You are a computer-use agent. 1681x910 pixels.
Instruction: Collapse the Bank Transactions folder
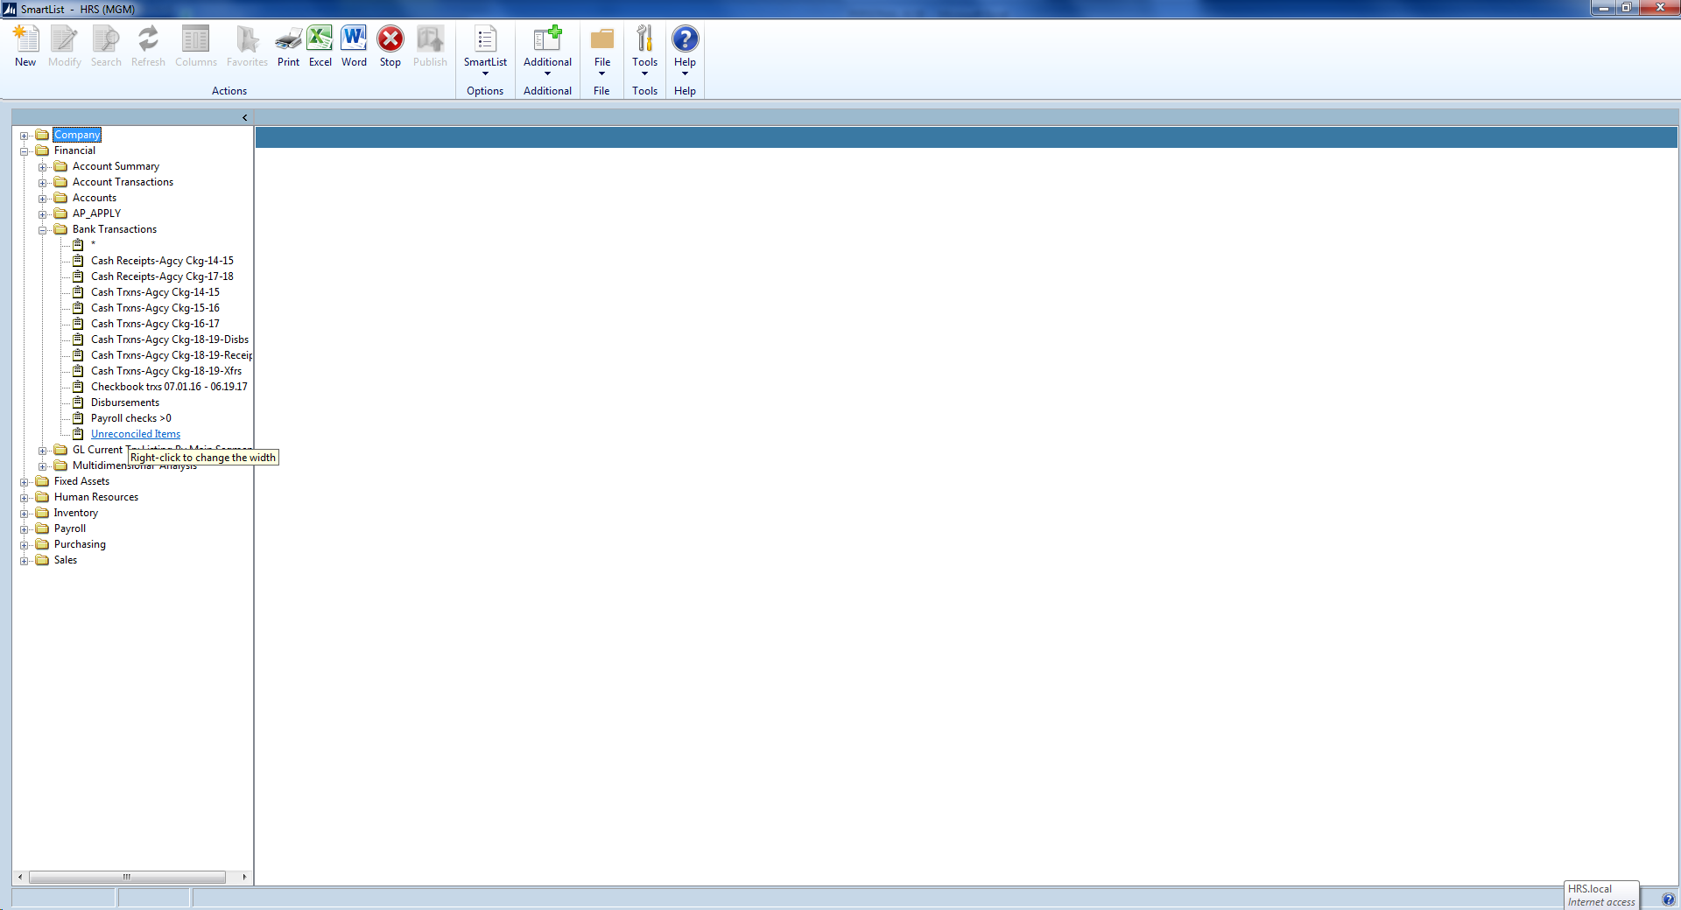pos(42,230)
